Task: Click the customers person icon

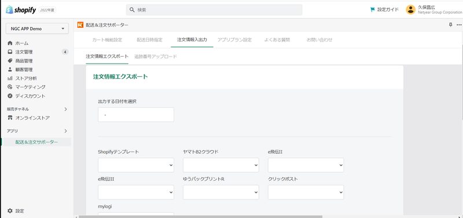Action: tap(10, 69)
